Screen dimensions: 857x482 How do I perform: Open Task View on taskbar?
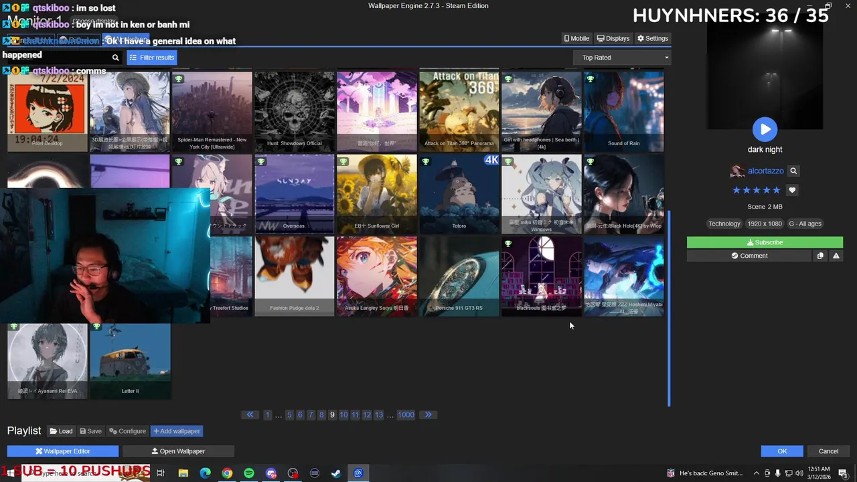click(161, 473)
